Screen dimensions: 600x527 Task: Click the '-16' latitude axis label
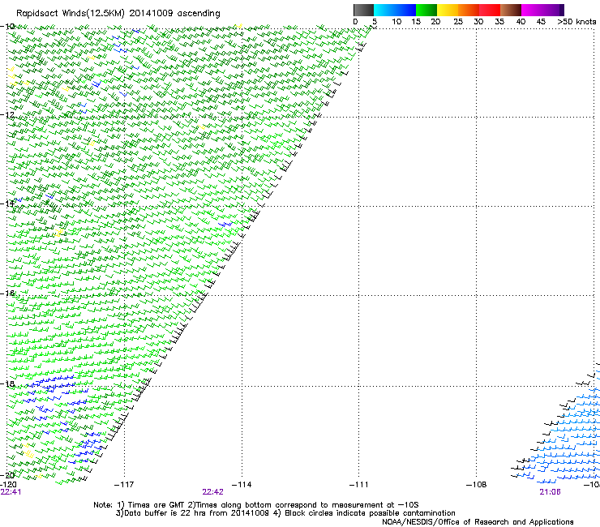tap(7, 293)
